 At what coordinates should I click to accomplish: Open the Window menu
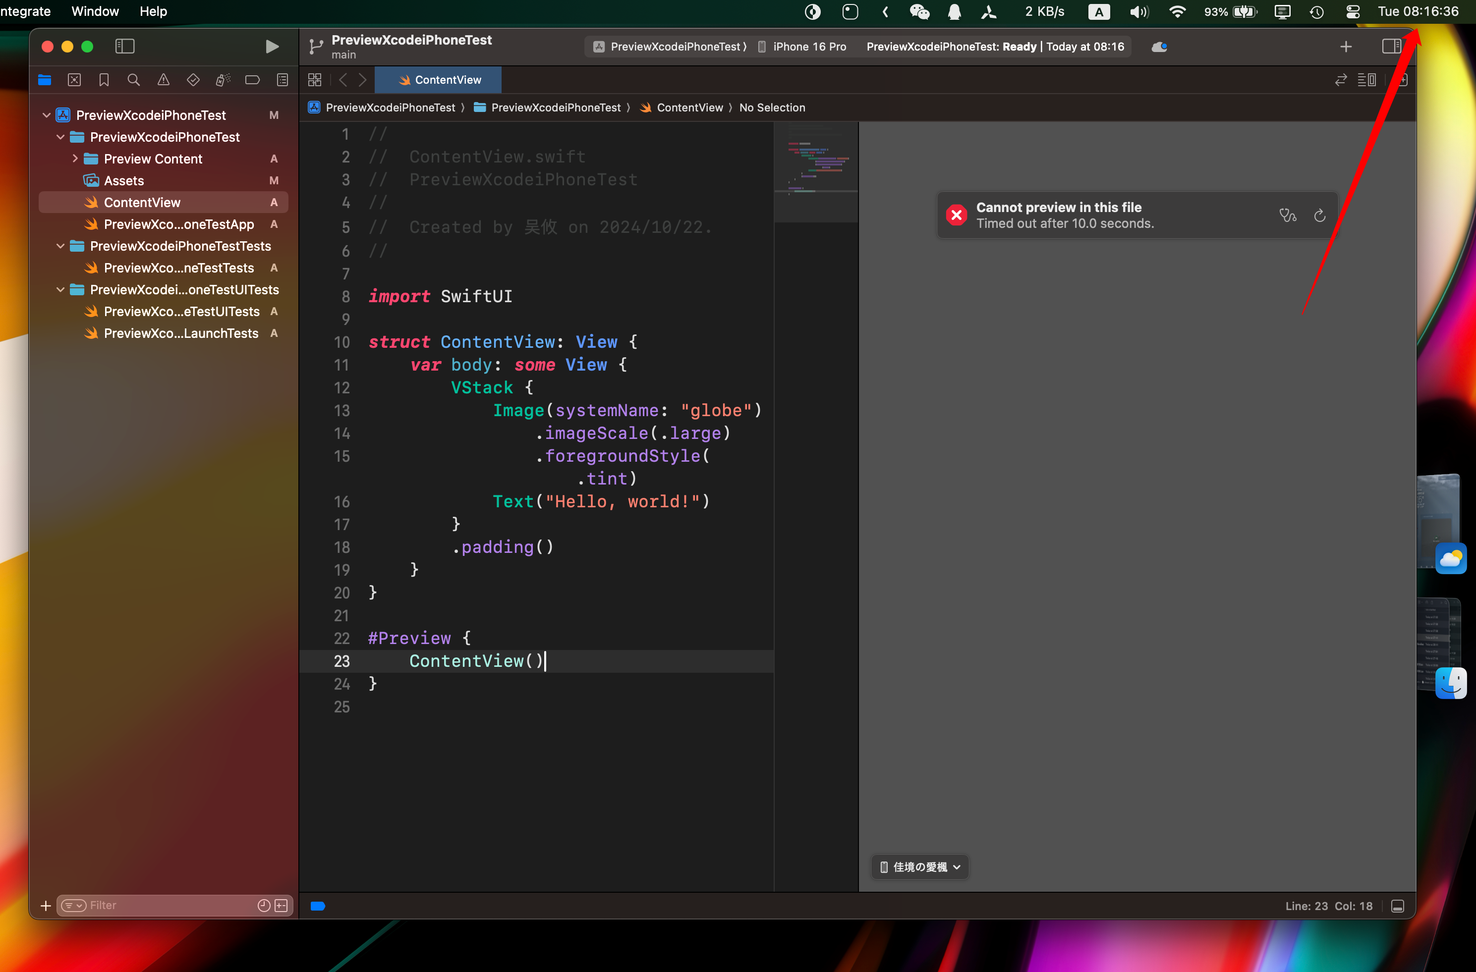95,11
